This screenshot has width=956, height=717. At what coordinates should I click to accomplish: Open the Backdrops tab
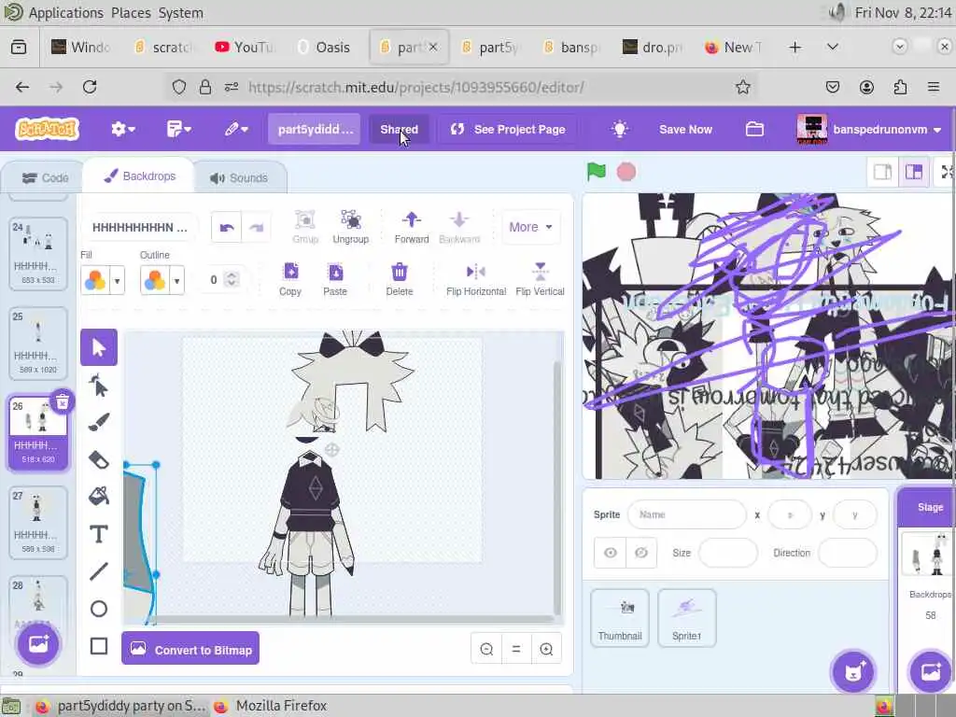point(139,176)
